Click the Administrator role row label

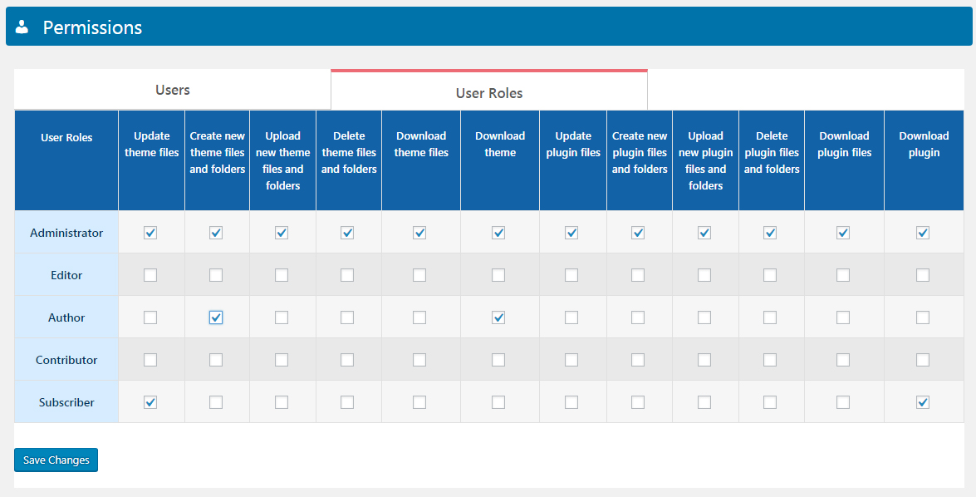coord(66,233)
